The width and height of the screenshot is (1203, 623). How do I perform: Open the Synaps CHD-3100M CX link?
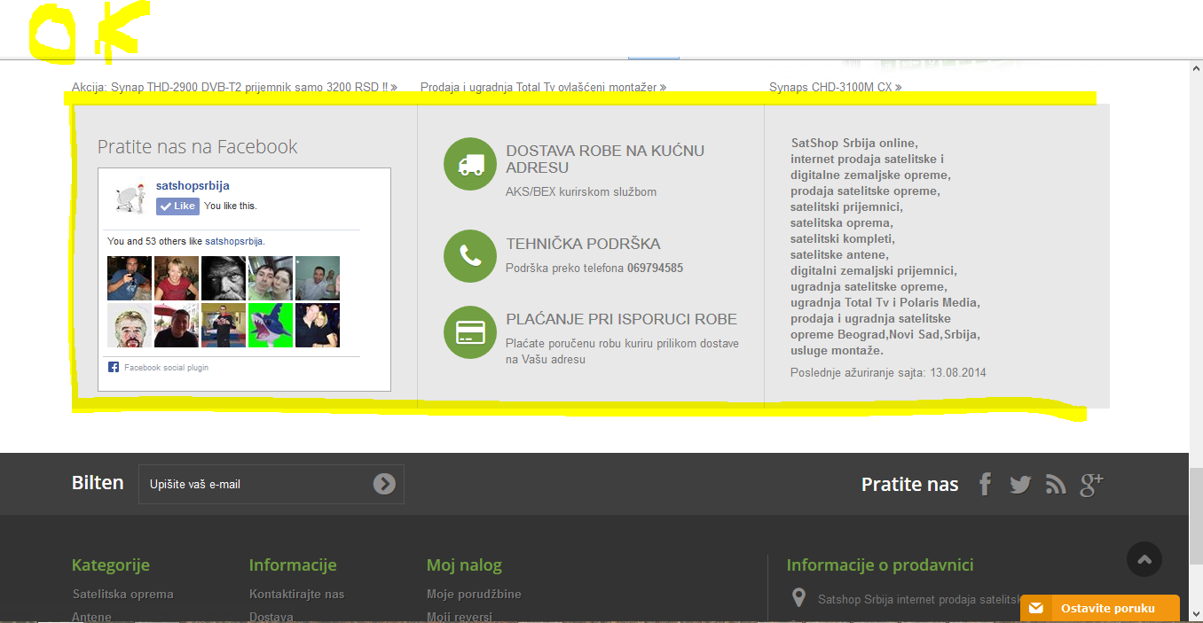(835, 87)
